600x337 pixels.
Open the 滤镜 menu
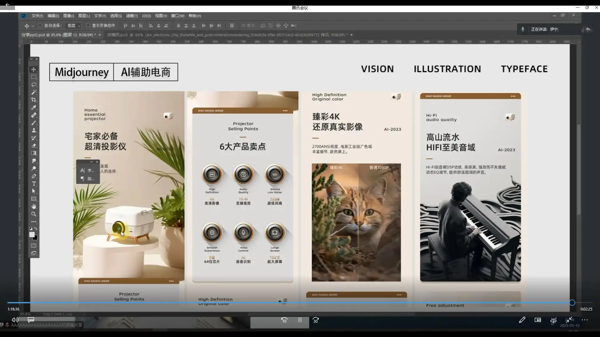click(132, 16)
